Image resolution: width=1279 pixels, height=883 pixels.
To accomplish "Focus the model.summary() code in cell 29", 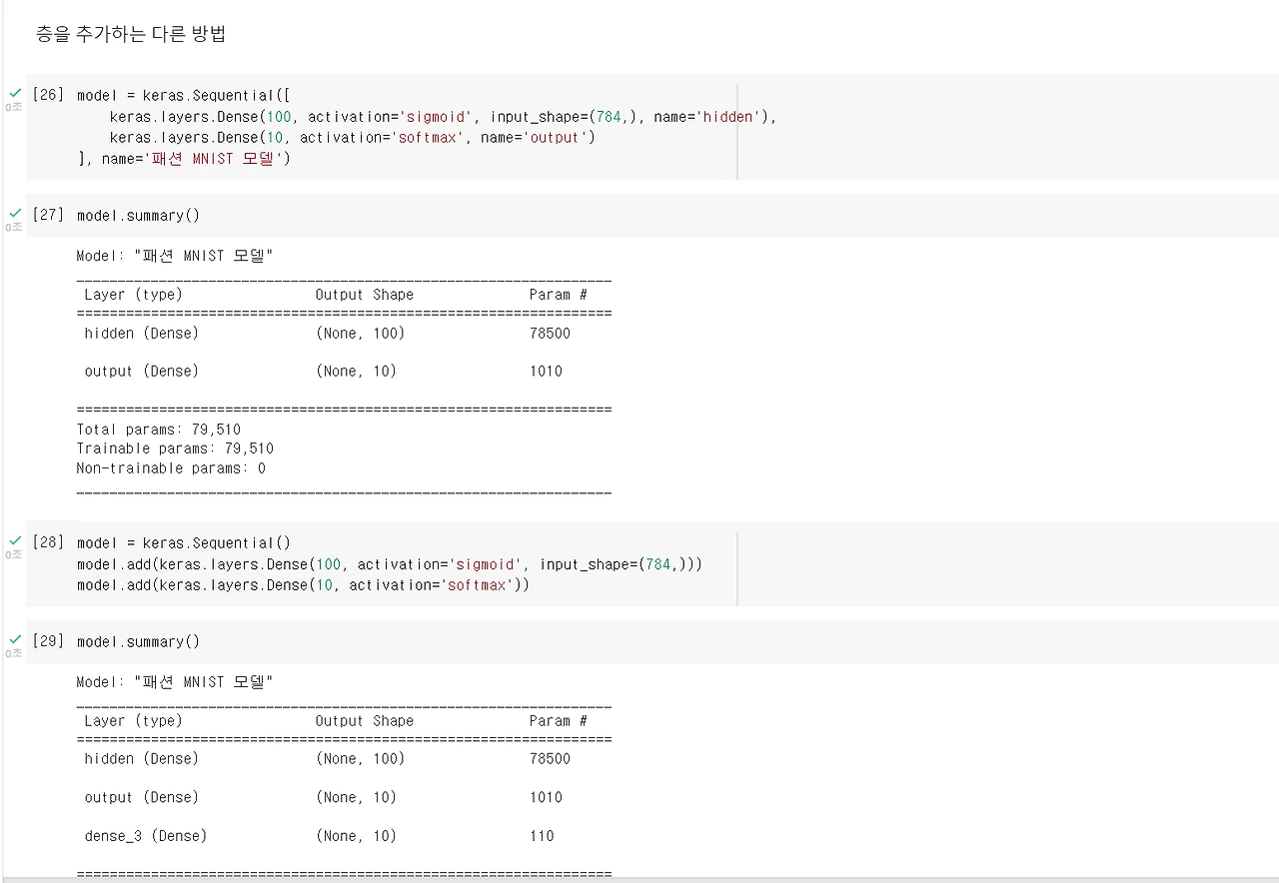I will pos(138,642).
